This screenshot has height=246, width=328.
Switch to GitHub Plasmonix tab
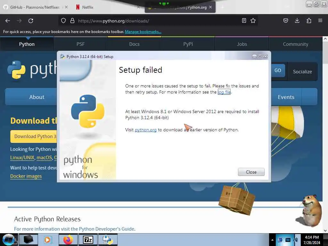[35, 7]
